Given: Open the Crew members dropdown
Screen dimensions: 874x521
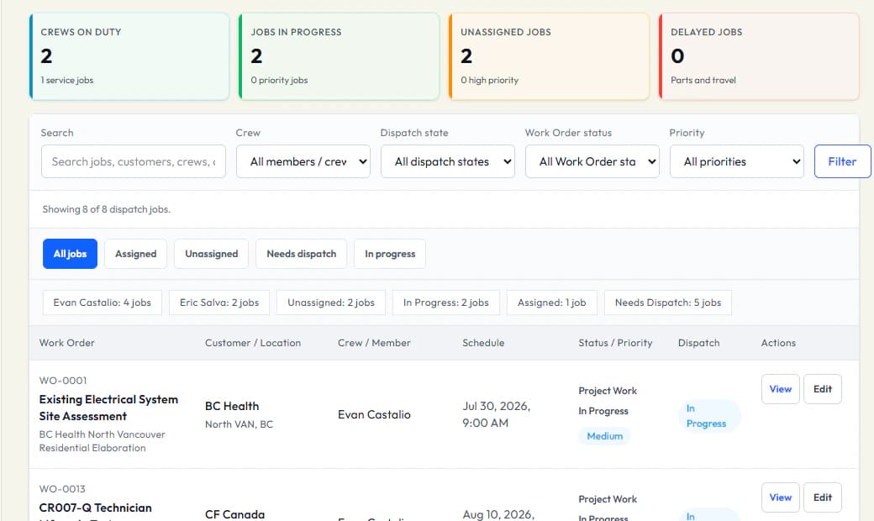Looking at the screenshot, I should [303, 161].
